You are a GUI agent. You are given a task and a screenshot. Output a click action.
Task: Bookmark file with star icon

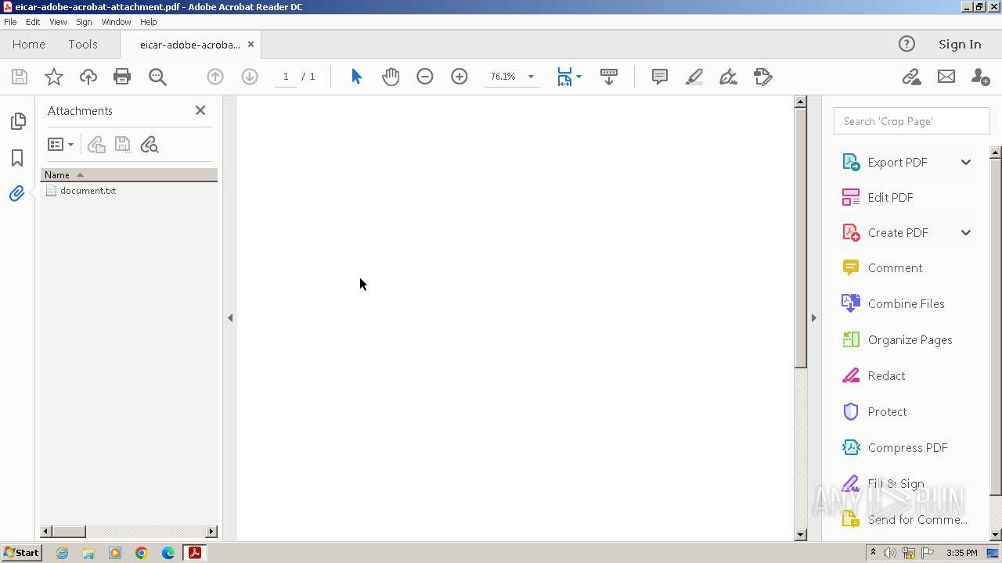[54, 77]
